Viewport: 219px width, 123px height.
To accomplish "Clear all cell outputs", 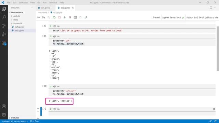I will (x=70, y=17).
